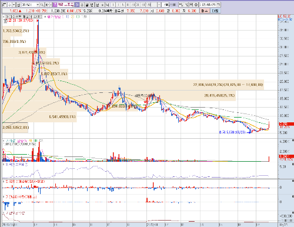Click the second chart tool icon left of save icon
The width and height of the screenshot is (294, 227).
pos(186,5)
